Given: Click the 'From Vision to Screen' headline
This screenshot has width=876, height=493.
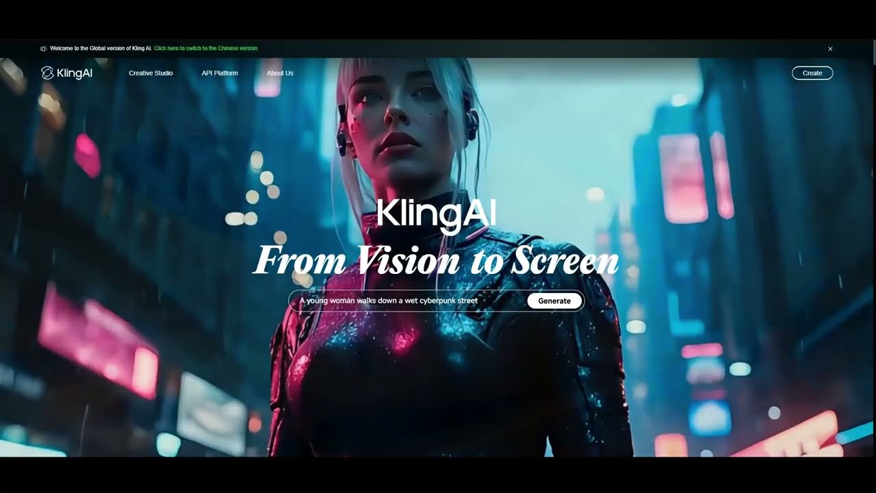Looking at the screenshot, I should point(436,261).
